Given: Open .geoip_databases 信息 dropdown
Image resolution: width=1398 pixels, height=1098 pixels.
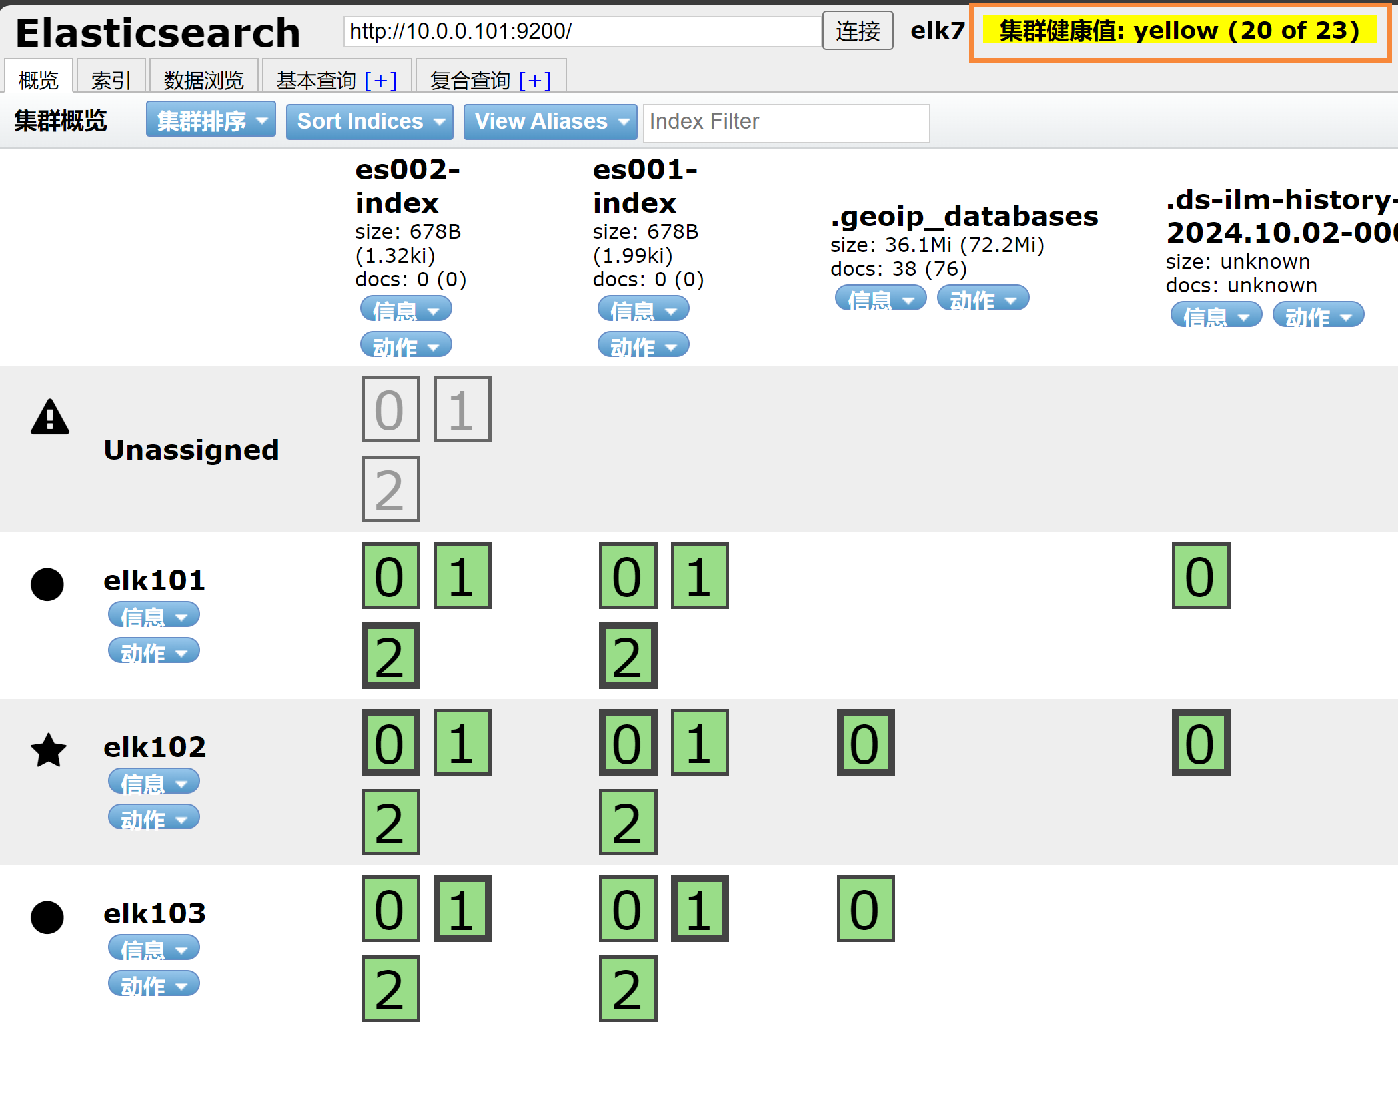Looking at the screenshot, I should (881, 298).
